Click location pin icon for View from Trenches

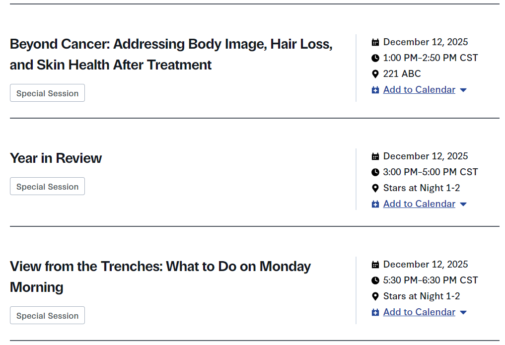point(375,296)
